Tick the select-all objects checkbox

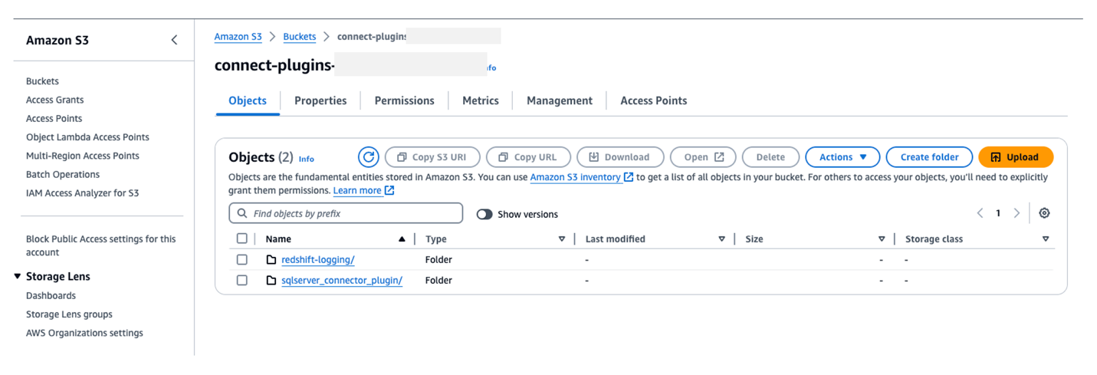(242, 238)
